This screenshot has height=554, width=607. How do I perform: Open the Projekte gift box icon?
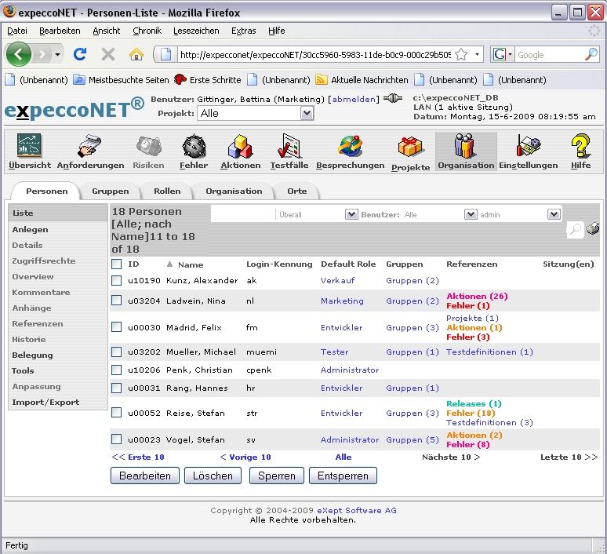(410, 148)
